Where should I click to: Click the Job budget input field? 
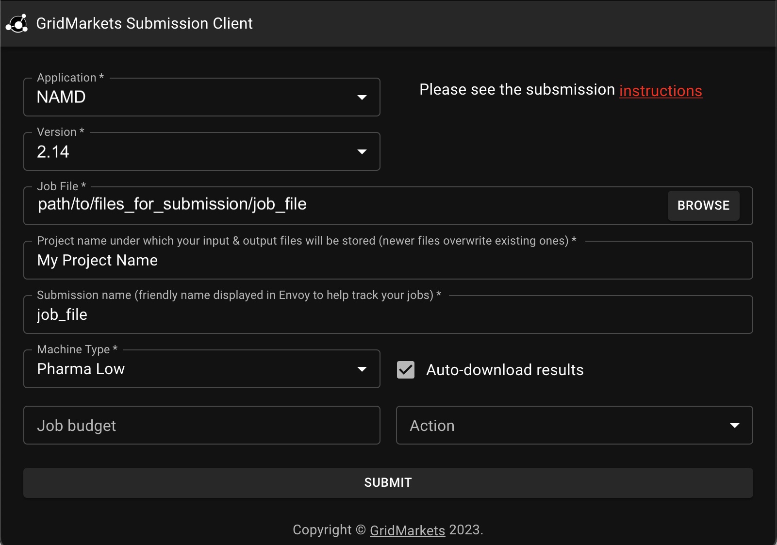tap(201, 425)
